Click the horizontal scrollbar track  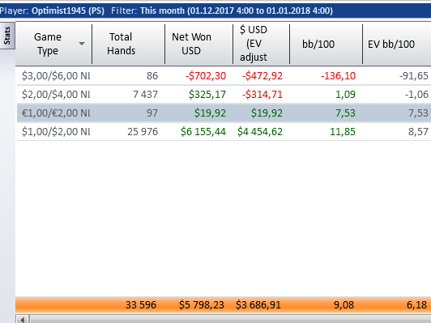[230, 320]
